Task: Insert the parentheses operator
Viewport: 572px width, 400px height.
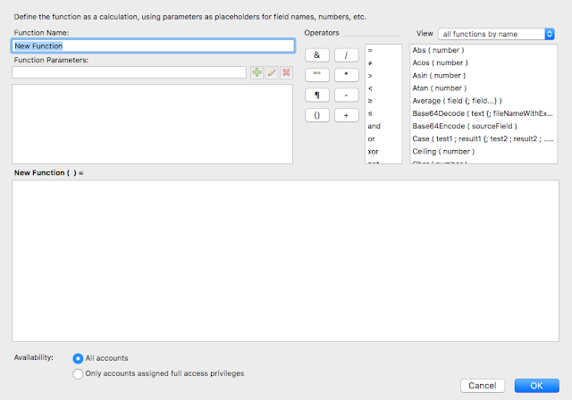Action: (x=317, y=115)
